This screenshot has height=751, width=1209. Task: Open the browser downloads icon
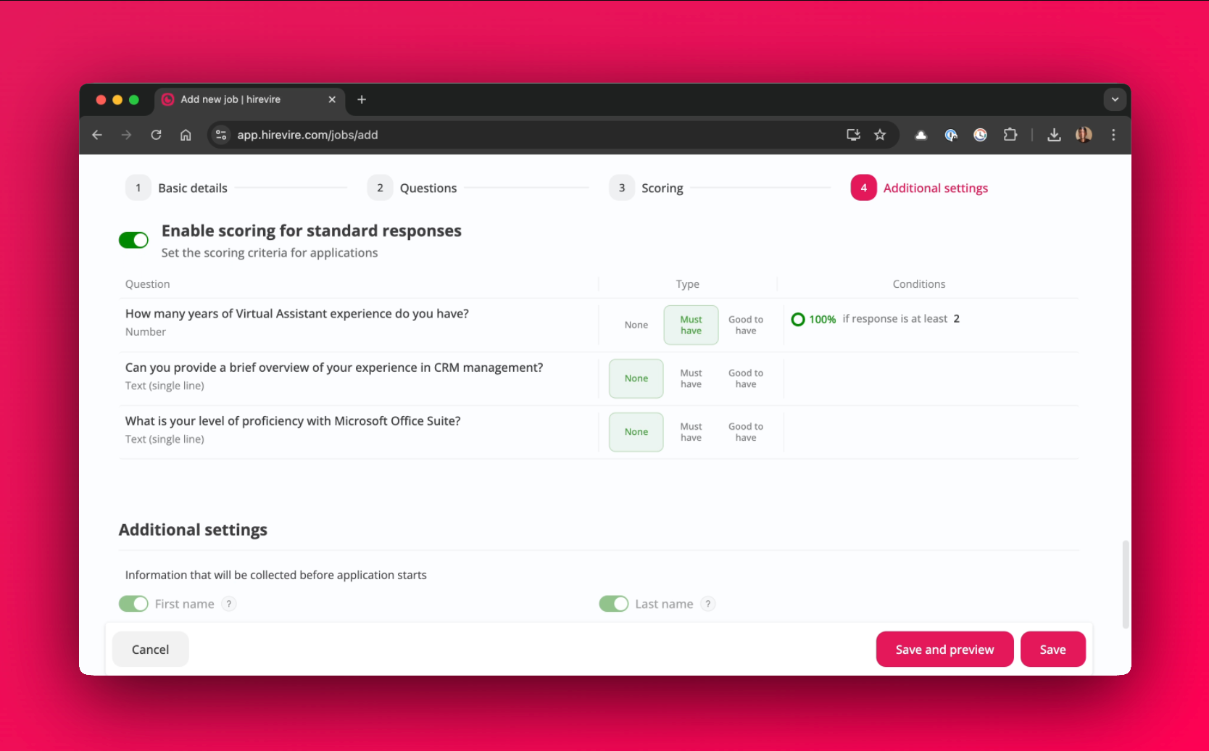(1054, 135)
